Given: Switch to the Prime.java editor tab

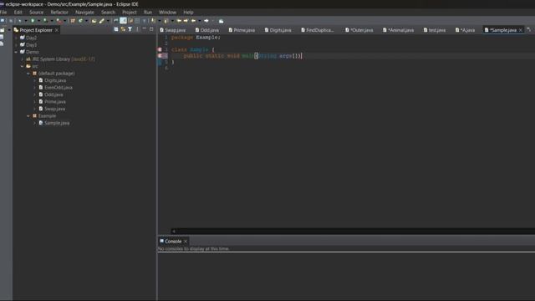Looking at the screenshot, I should tap(242, 30).
